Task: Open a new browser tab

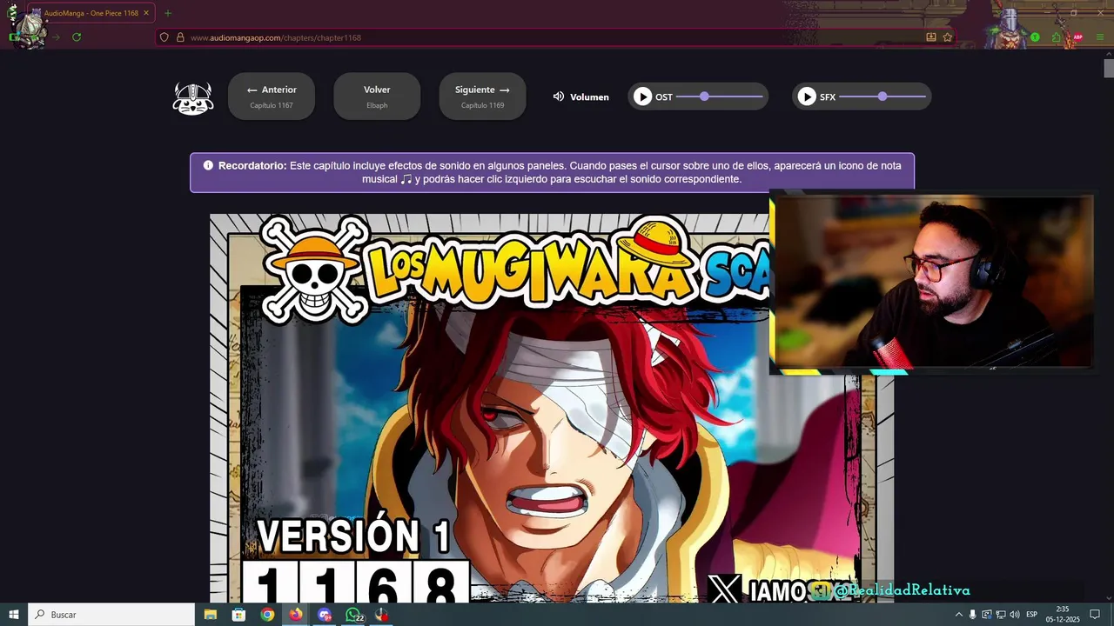Action: pos(168,13)
